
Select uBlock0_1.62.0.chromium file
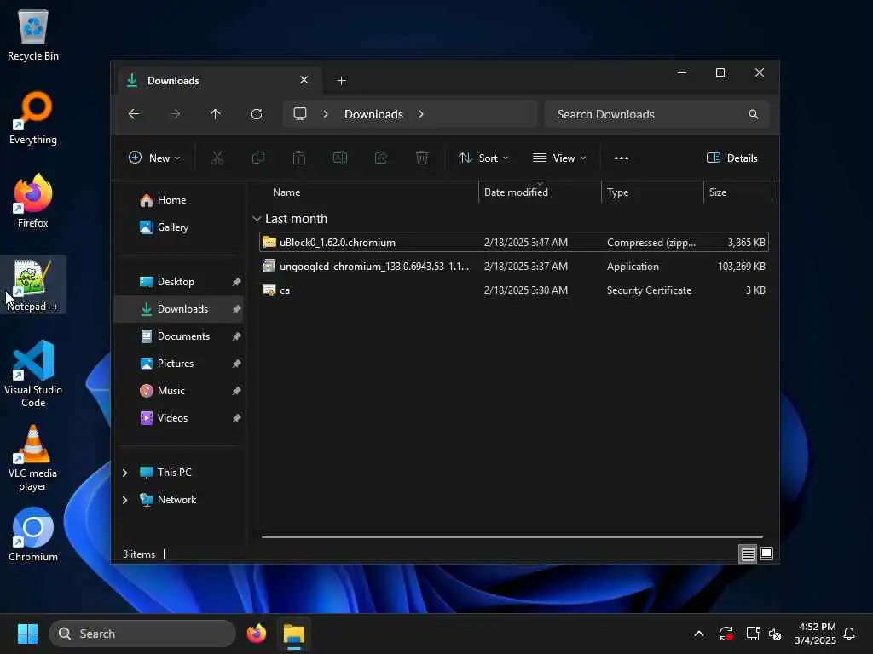(x=513, y=243)
